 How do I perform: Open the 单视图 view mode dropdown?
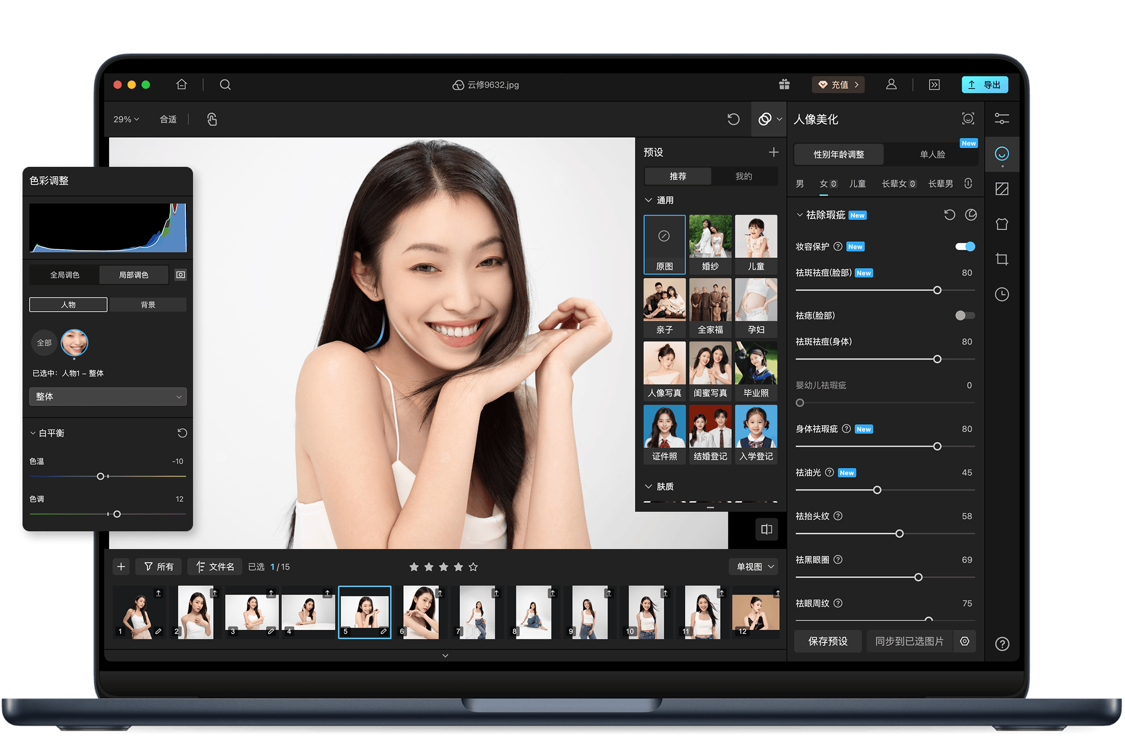coord(754,567)
